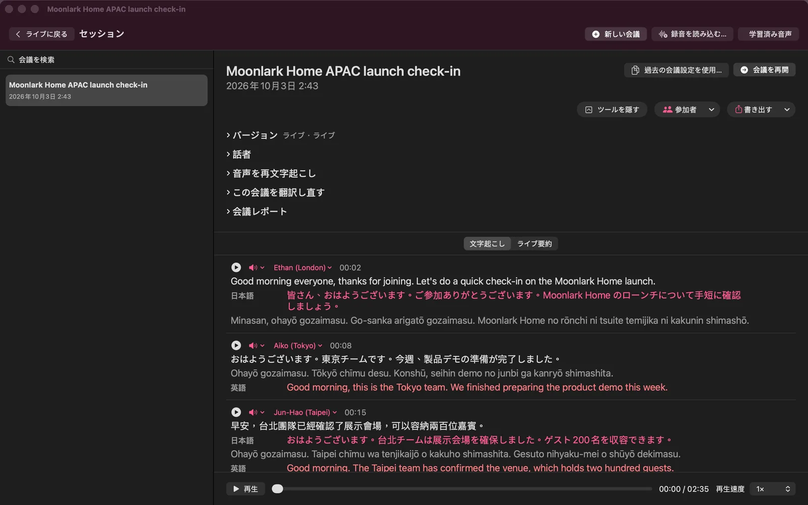Viewport: 808px width, 505px height.
Task: Click the 00:00 / 02:35 time display
Action: tap(684, 489)
